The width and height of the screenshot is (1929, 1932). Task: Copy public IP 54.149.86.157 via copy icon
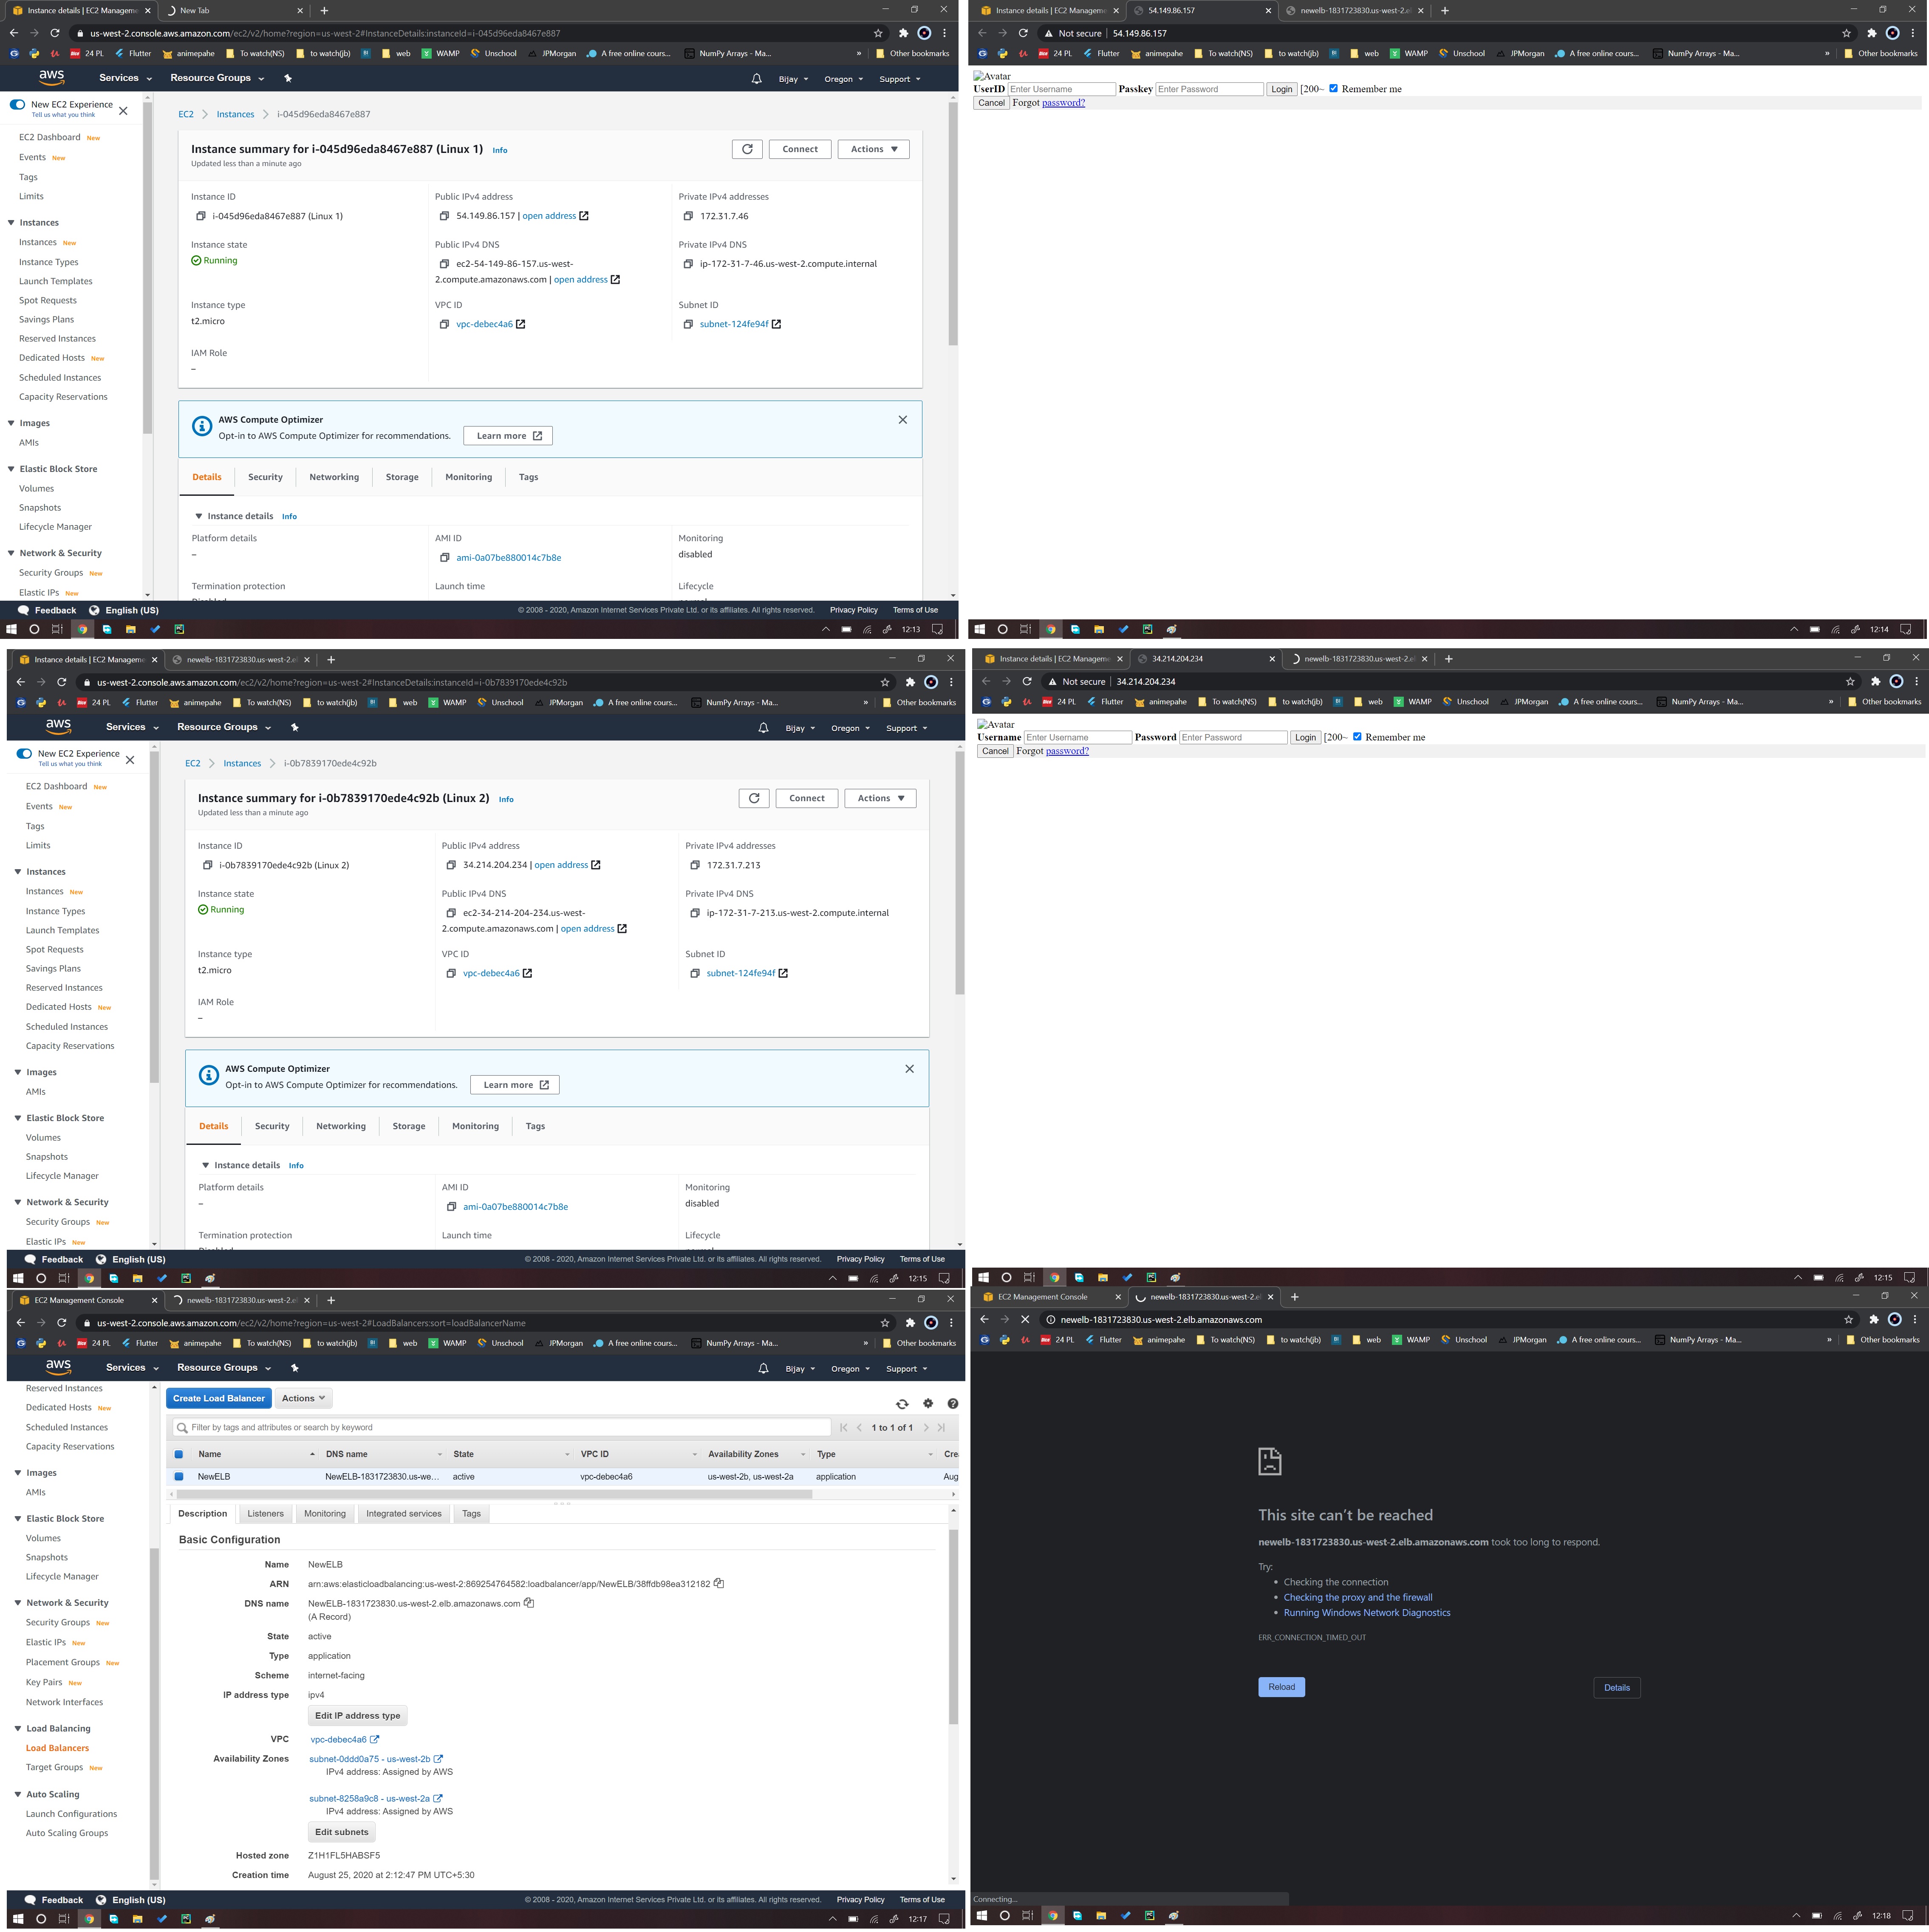[444, 216]
